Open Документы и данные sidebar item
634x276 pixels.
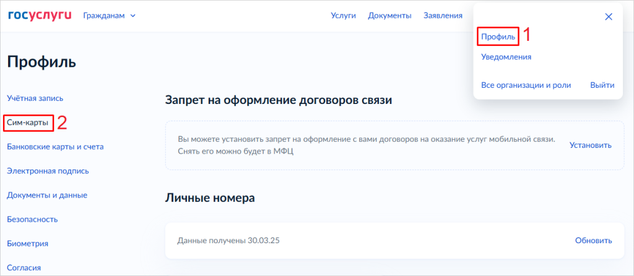coord(47,195)
